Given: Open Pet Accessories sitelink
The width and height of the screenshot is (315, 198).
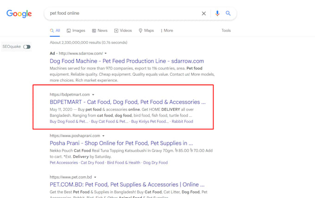Looking at the screenshot, I should click(63, 163).
